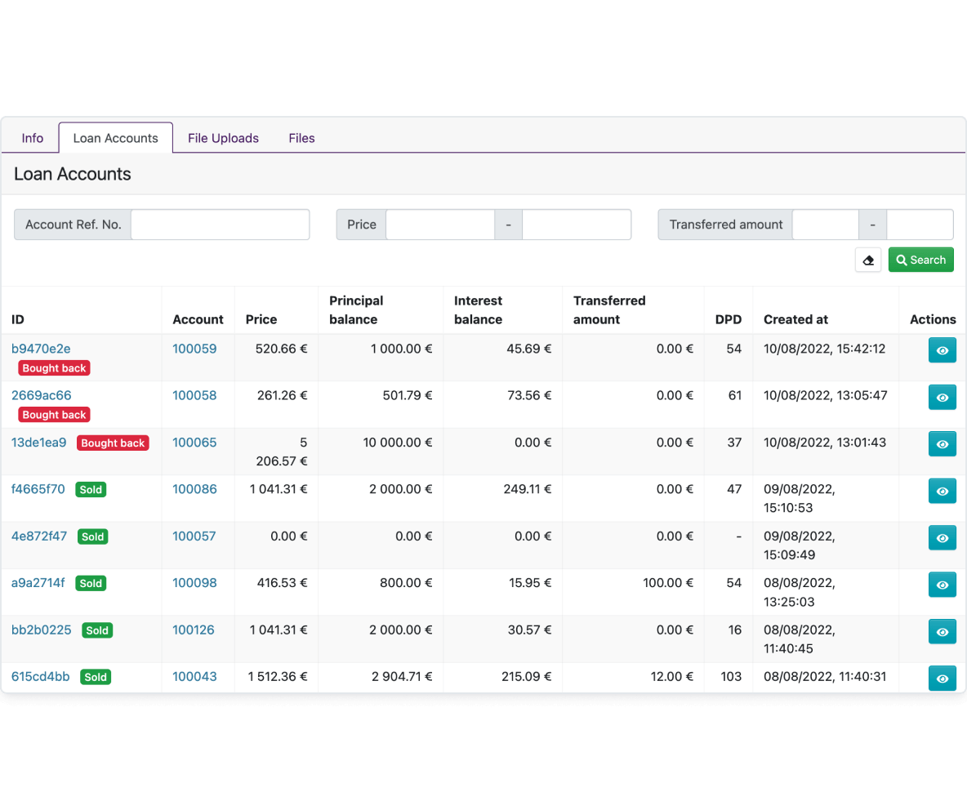This screenshot has width=967, height=810.
Task: Click eye icon in the 13de1ea9 row
Action: (x=942, y=444)
